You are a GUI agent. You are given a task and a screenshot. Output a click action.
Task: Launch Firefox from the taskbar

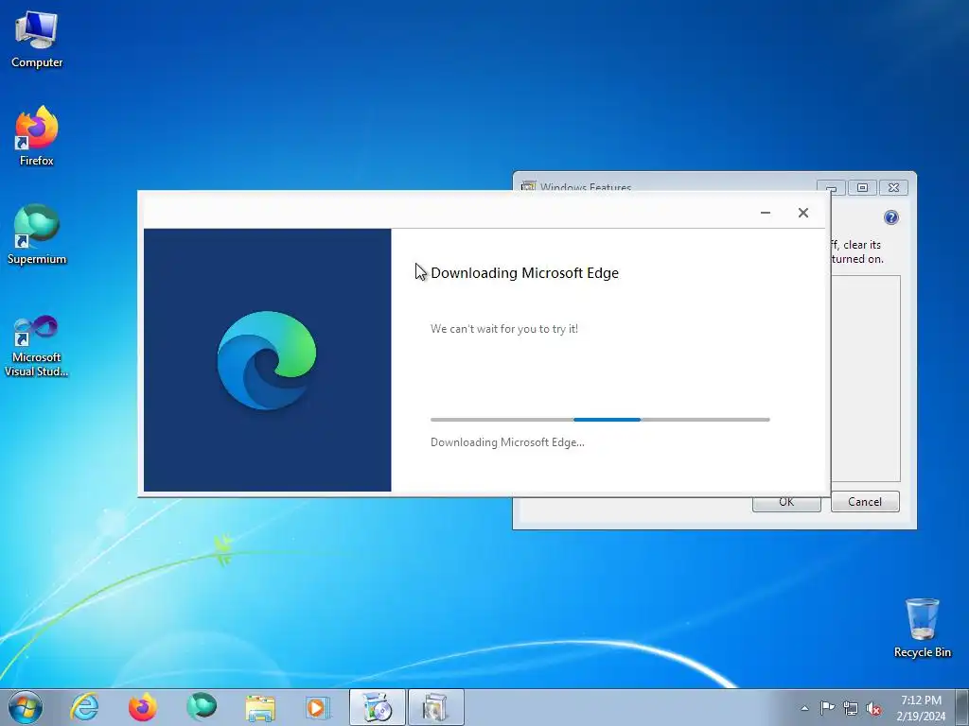coord(142,707)
